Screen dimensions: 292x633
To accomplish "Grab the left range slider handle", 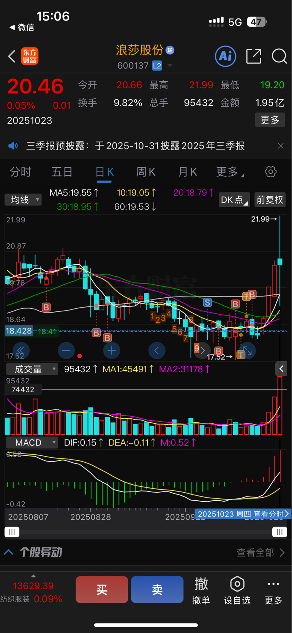I will [x=12, y=532].
